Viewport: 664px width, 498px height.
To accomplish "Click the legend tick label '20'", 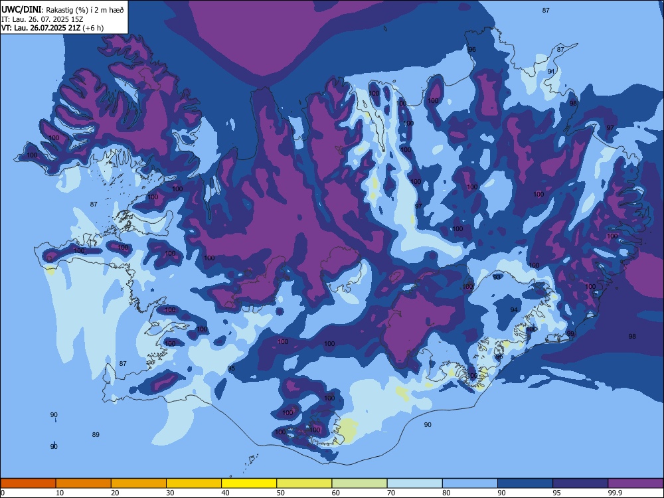I will coord(115,493).
